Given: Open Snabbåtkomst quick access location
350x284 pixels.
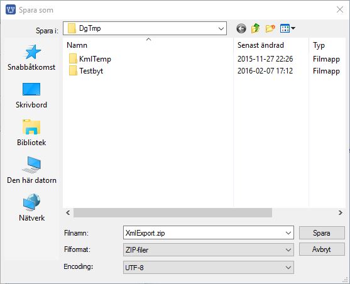Looking at the screenshot, I should pyautogui.click(x=31, y=57).
